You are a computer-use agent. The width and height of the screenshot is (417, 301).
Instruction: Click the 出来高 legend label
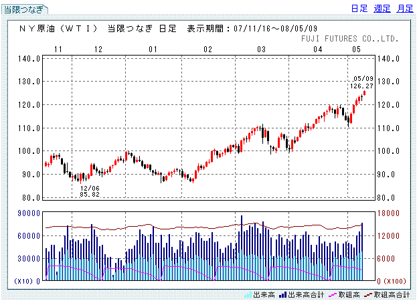[x=264, y=294]
